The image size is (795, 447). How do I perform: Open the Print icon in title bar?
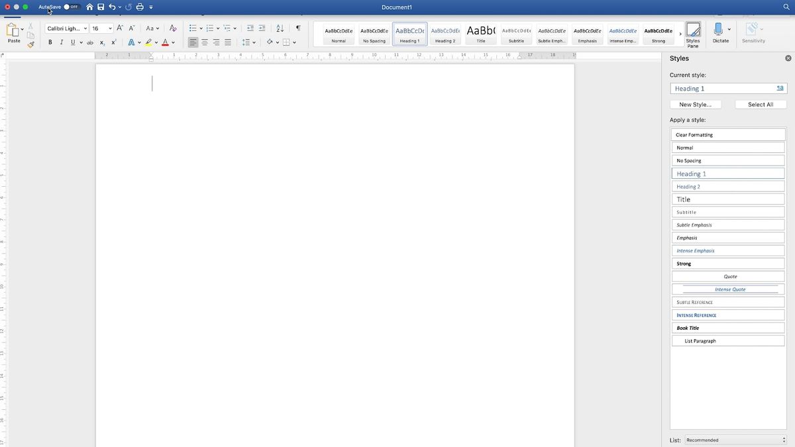[x=140, y=7]
